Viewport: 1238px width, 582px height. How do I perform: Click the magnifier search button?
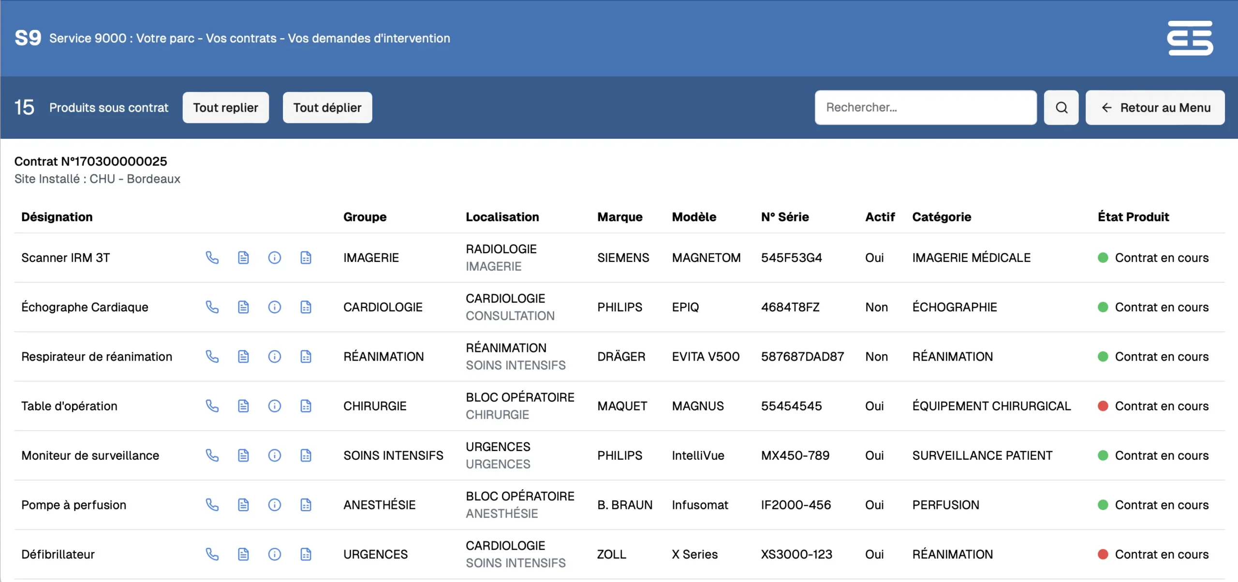pyautogui.click(x=1061, y=107)
